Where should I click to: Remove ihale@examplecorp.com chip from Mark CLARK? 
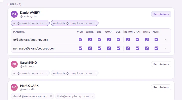coord(92,96)
